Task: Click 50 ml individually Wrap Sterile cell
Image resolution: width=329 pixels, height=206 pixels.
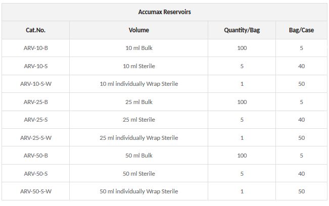Action: pos(139,191)
